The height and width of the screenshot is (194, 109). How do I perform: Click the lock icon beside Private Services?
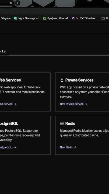coord(62,80)
